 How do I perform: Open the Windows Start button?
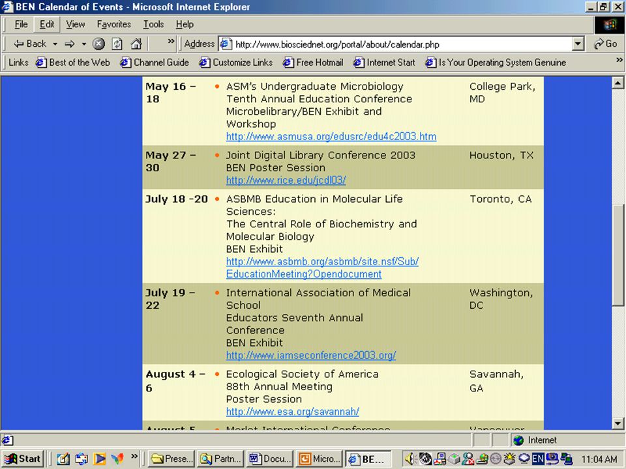[x=23, y=459]
